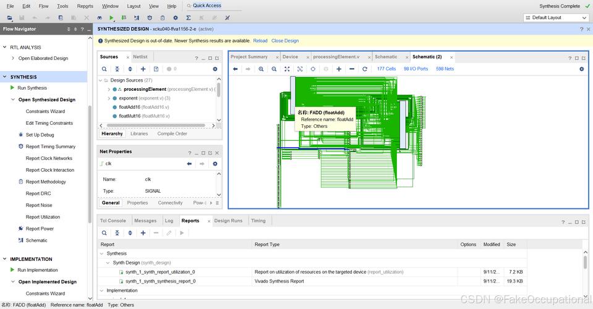Click the Add Sources plus icon
The width and height of the screenshot is (593, 309).
(x=143, y=69)
